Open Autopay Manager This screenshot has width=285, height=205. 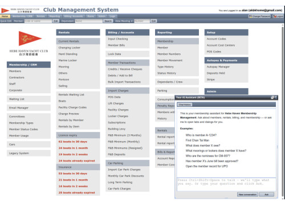pos(218,67)
